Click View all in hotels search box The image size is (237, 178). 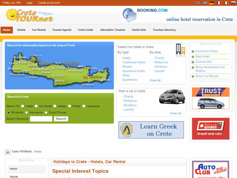click(156, 80)
